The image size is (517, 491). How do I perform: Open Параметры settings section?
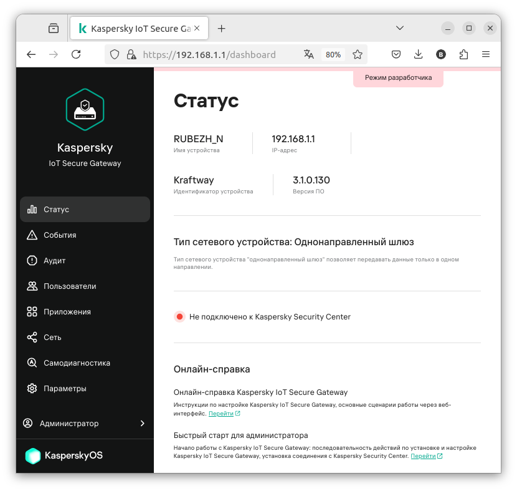[x=85, y=388]
